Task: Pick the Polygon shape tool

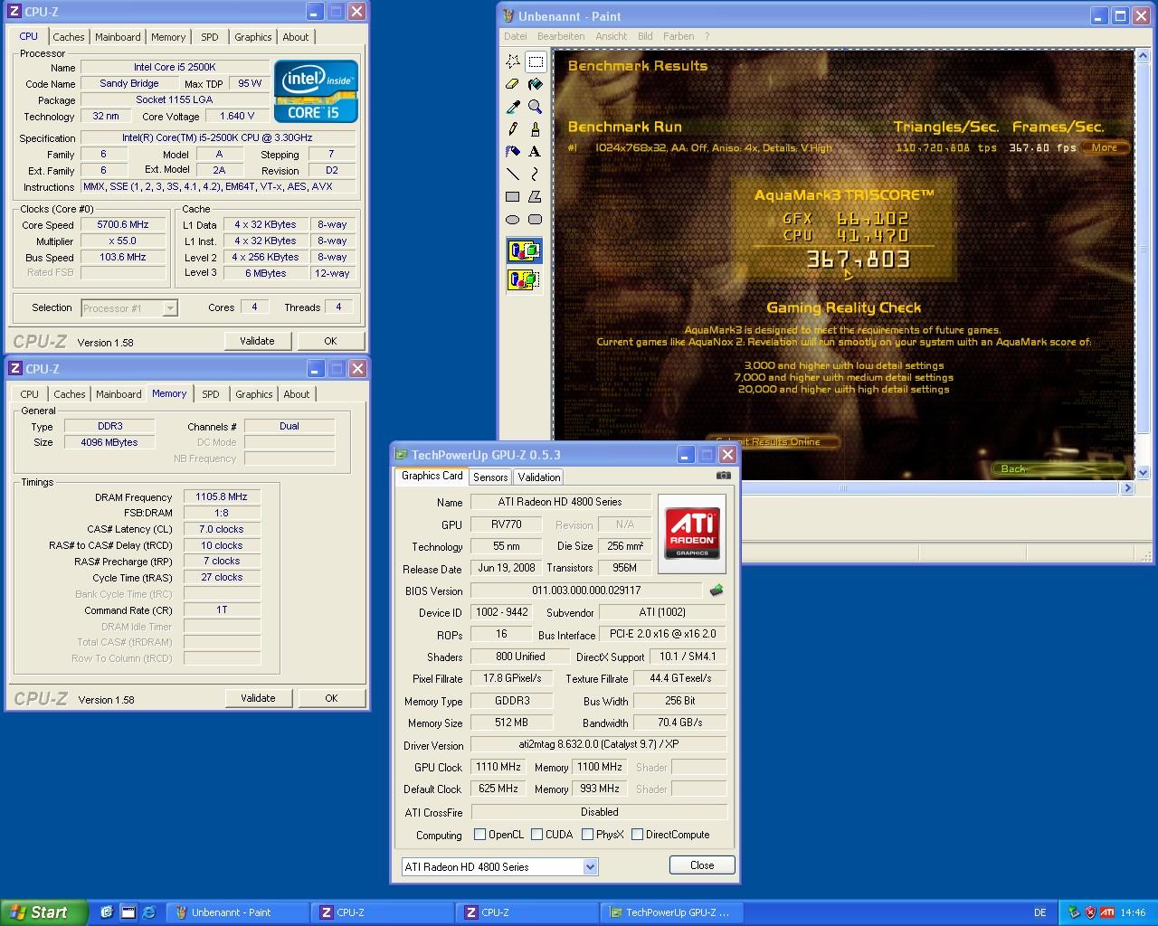Action: [x=536, y=197]
